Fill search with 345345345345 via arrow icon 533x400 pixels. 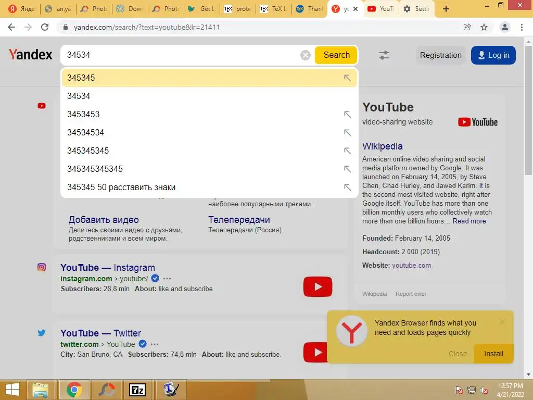(347, 169)
